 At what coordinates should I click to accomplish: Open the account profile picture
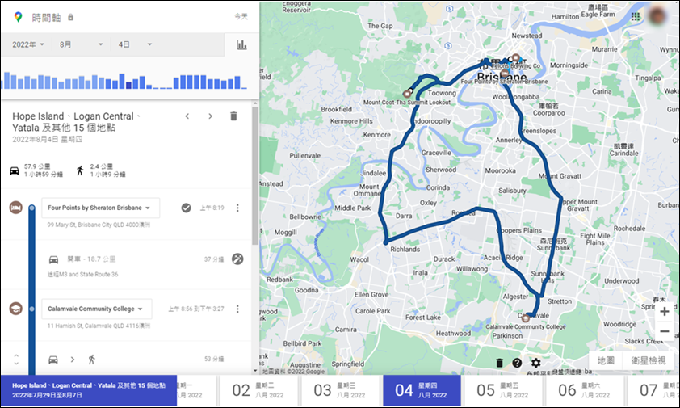(x=658, y=15)
